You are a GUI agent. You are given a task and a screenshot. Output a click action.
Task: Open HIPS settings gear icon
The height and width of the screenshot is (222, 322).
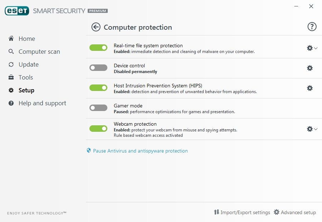(310, 88)
